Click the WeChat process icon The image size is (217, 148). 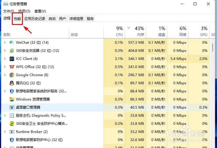(12, 43)
